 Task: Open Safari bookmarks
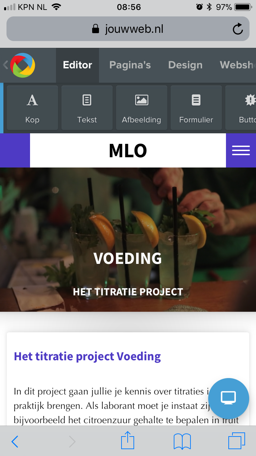coord(182,441)
